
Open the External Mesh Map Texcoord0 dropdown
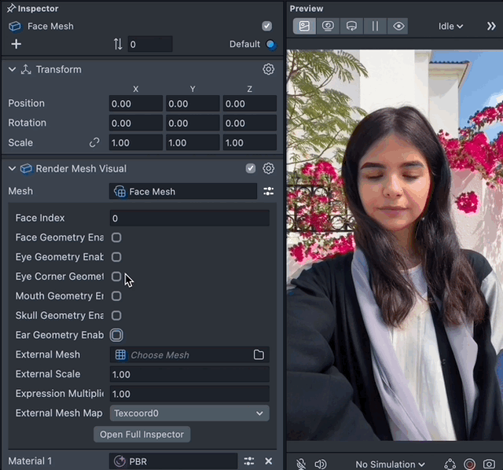point(189,413)
